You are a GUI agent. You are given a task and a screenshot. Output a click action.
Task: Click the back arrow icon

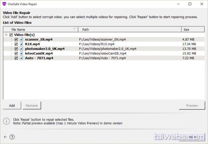pos(5,137)
